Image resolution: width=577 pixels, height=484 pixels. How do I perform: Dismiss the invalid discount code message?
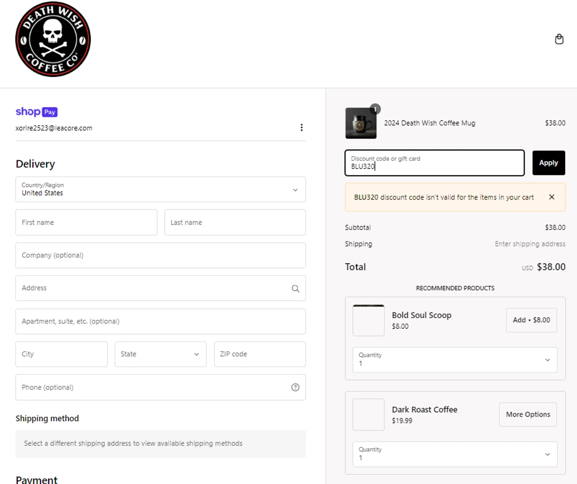coord(552,197)
